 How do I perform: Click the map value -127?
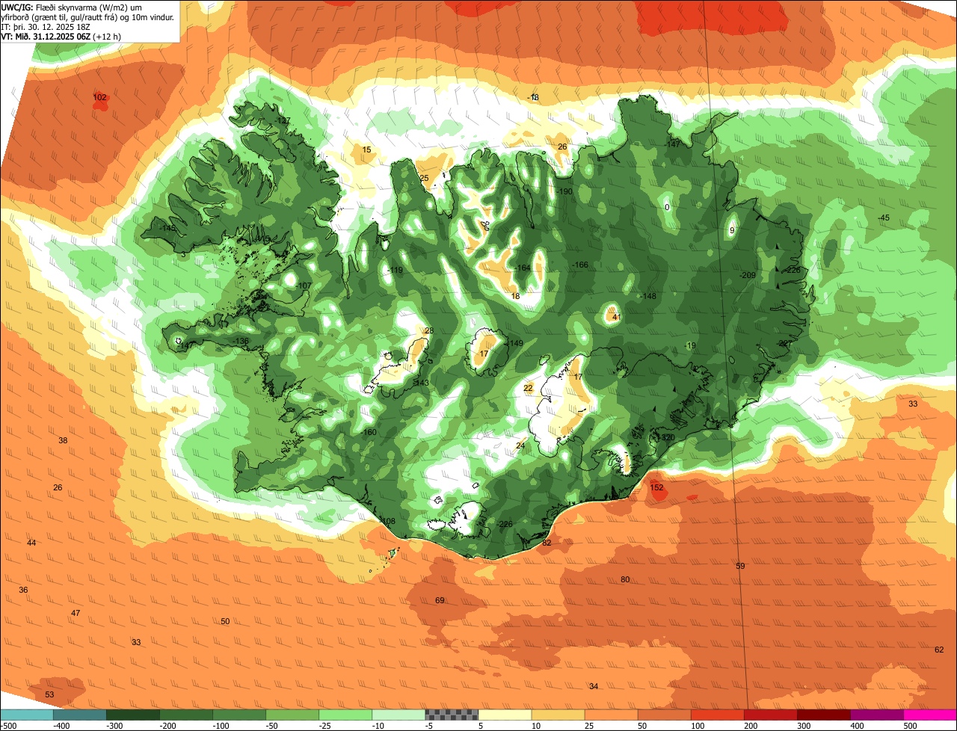(281, 121)
